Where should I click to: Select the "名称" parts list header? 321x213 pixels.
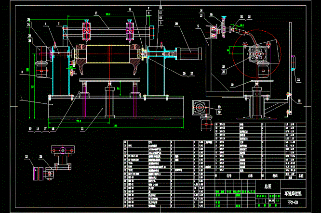point(250,175)
